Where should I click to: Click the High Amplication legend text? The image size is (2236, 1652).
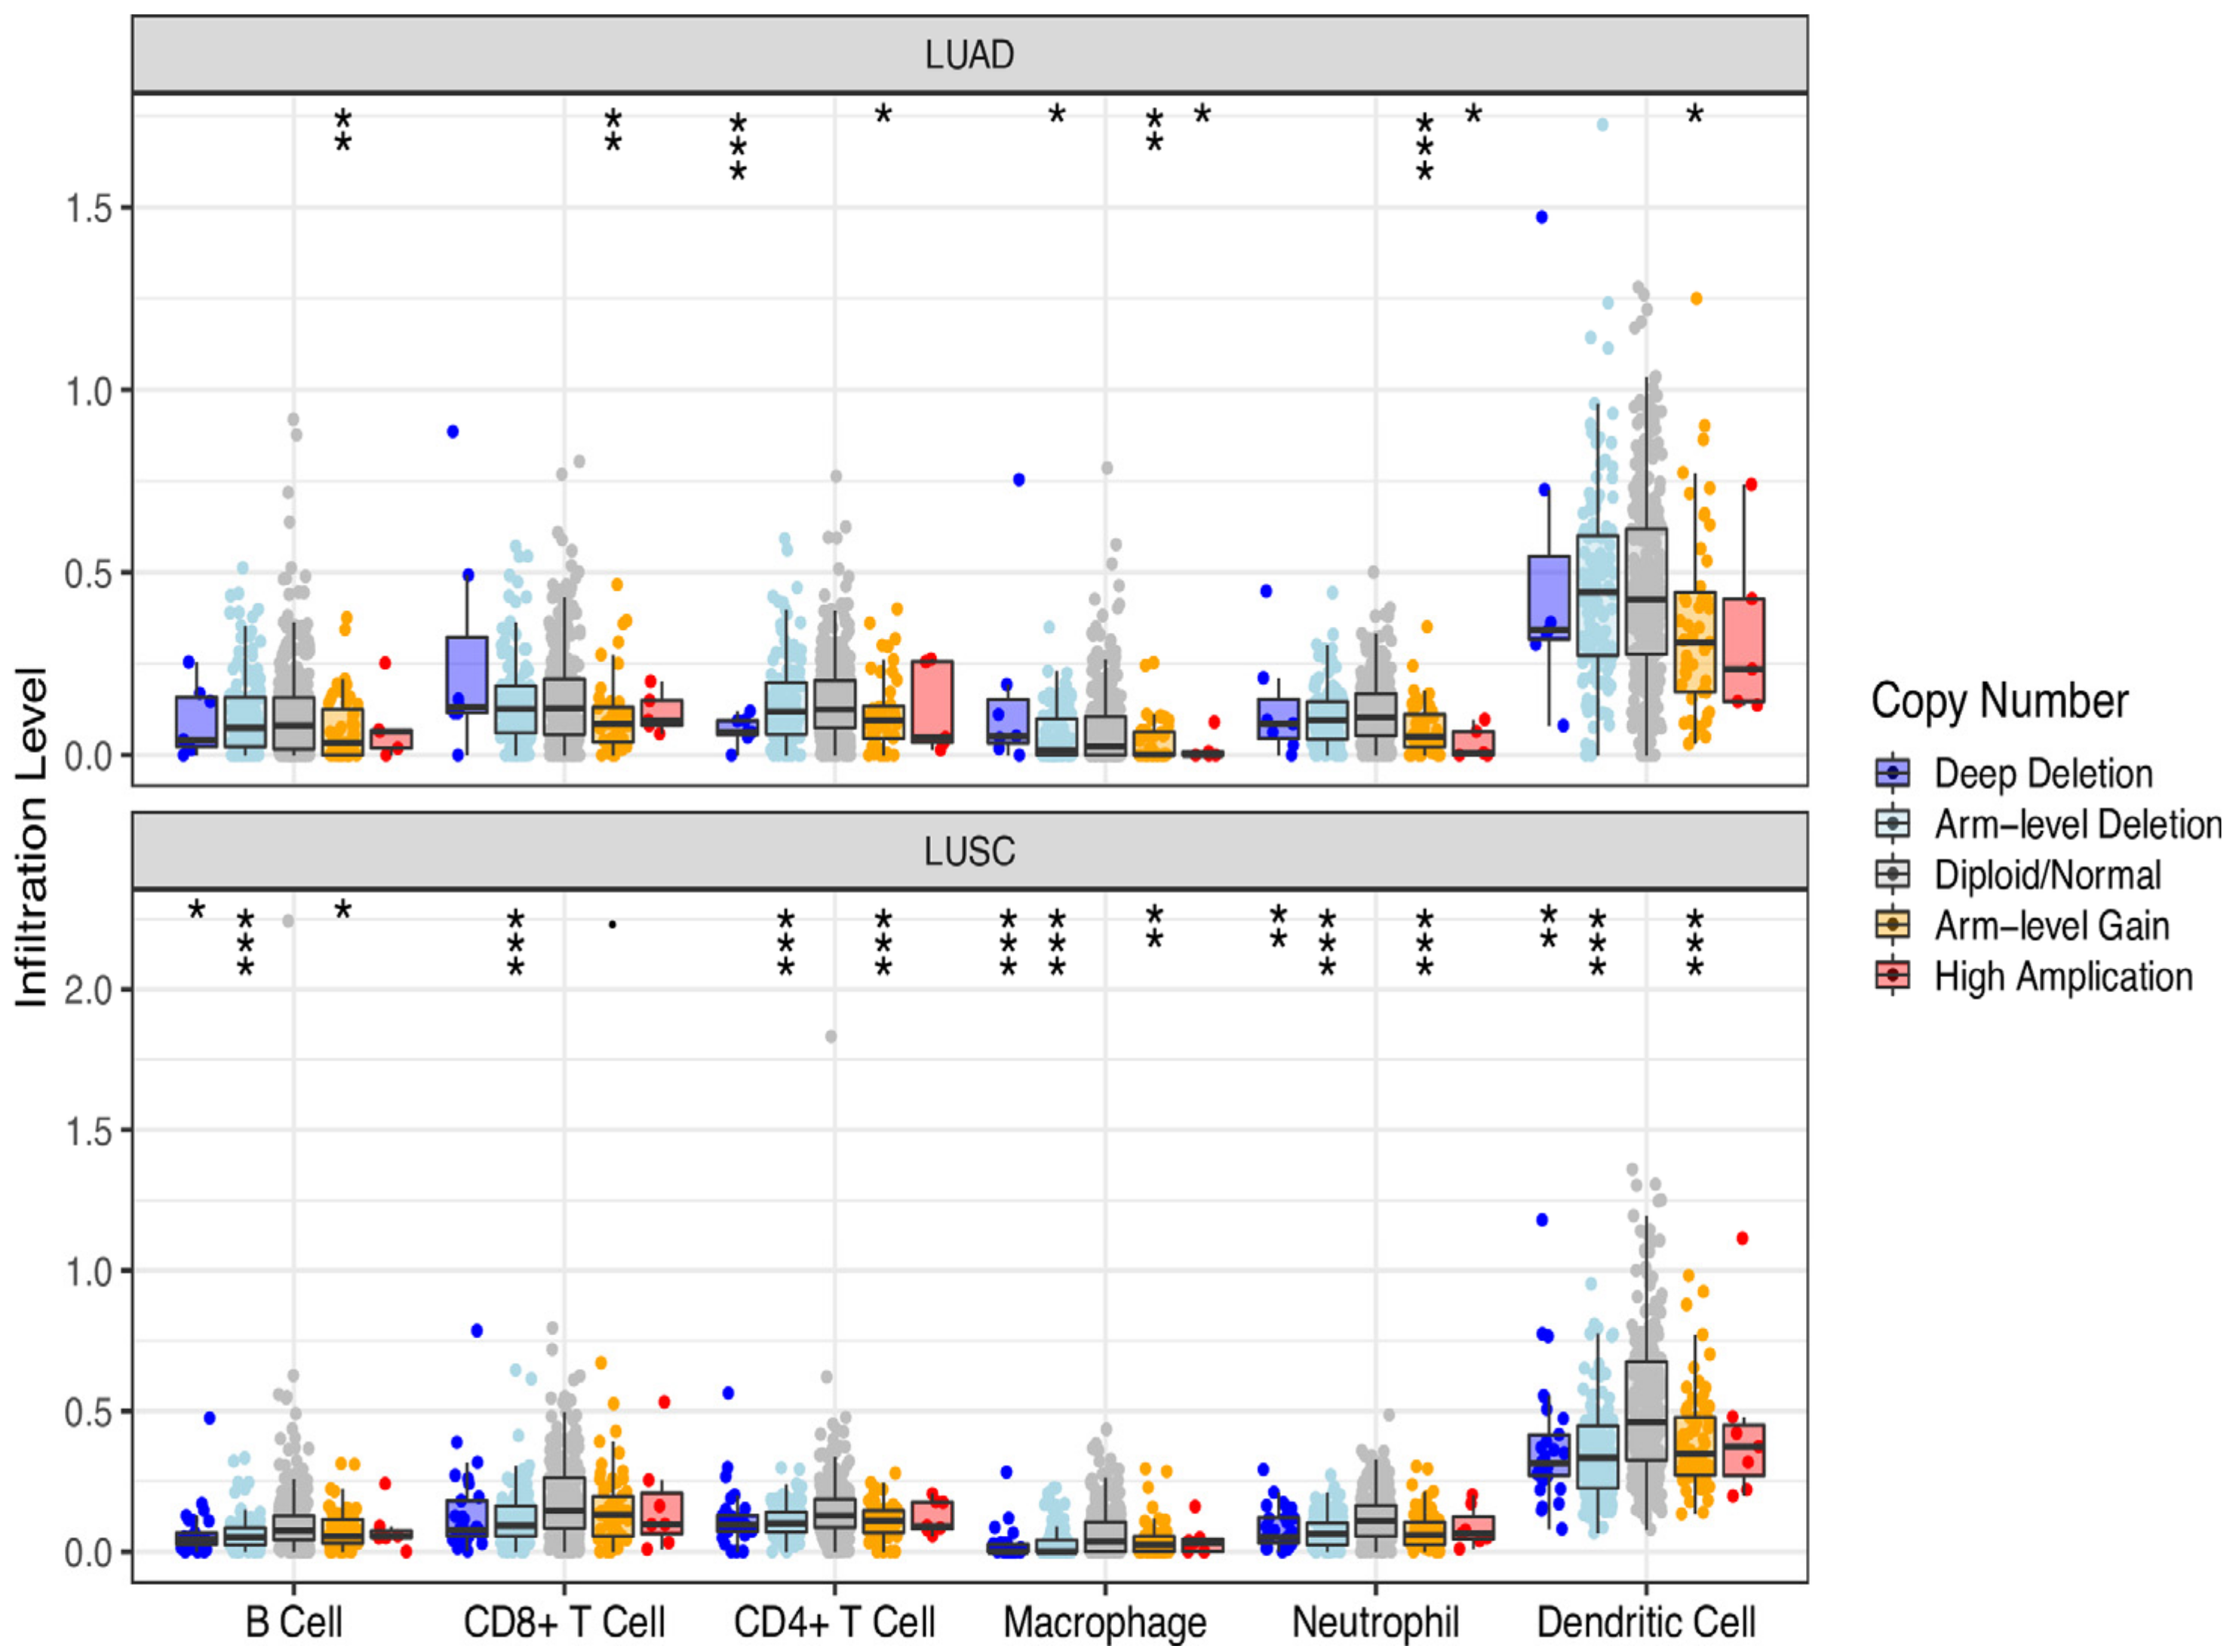(2063, 976)
